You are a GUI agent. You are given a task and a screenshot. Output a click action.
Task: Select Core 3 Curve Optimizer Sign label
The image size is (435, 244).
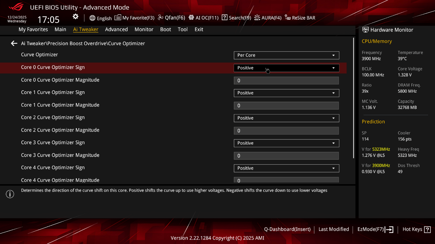[x=53, y=143]
